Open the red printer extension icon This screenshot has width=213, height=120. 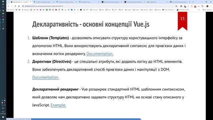tap(195, 6)
